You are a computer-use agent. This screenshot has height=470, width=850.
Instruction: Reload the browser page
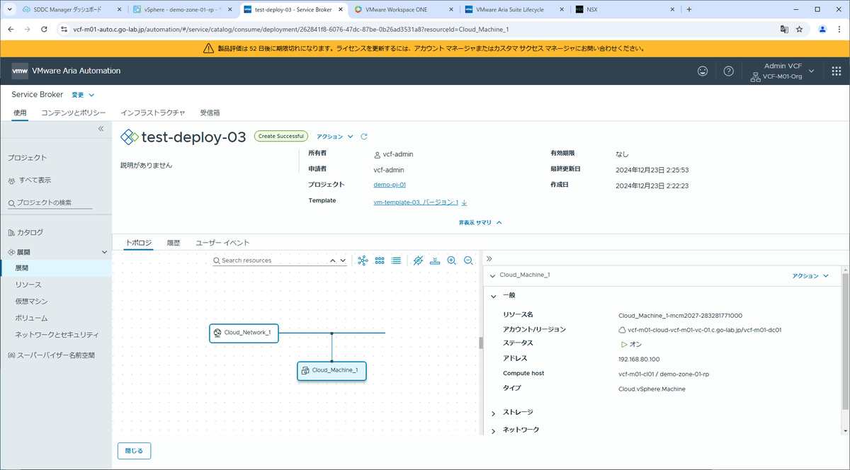point(45,30)
